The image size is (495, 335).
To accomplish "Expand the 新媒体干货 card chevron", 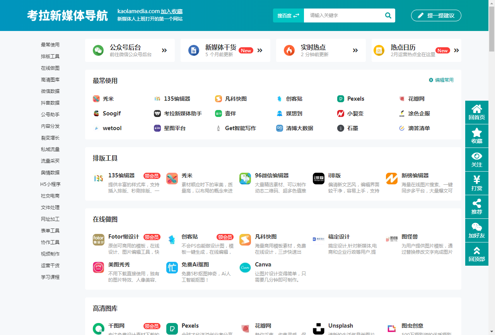I will tap(260, 50).
